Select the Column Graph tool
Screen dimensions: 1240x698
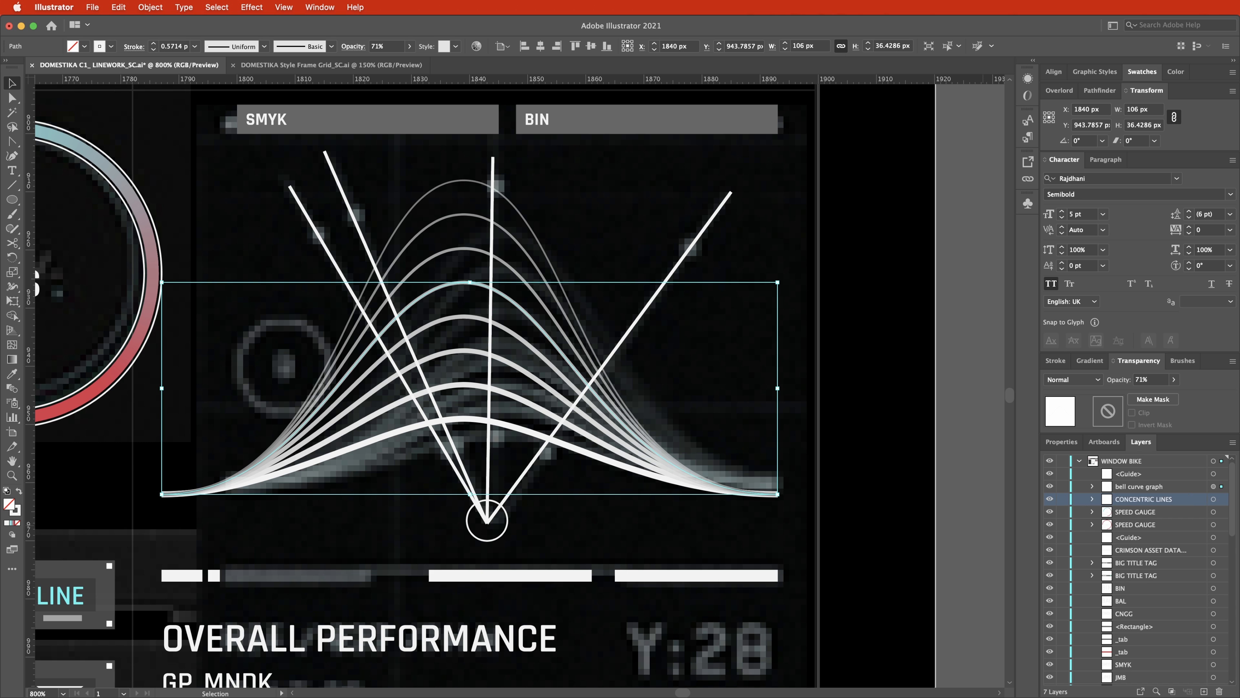click(12, 418)
